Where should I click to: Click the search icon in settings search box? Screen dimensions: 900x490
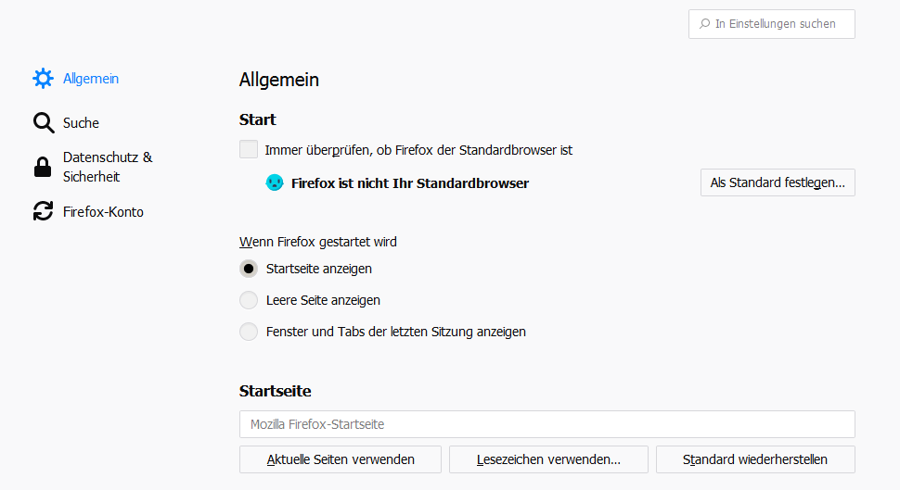pos(705,24)
